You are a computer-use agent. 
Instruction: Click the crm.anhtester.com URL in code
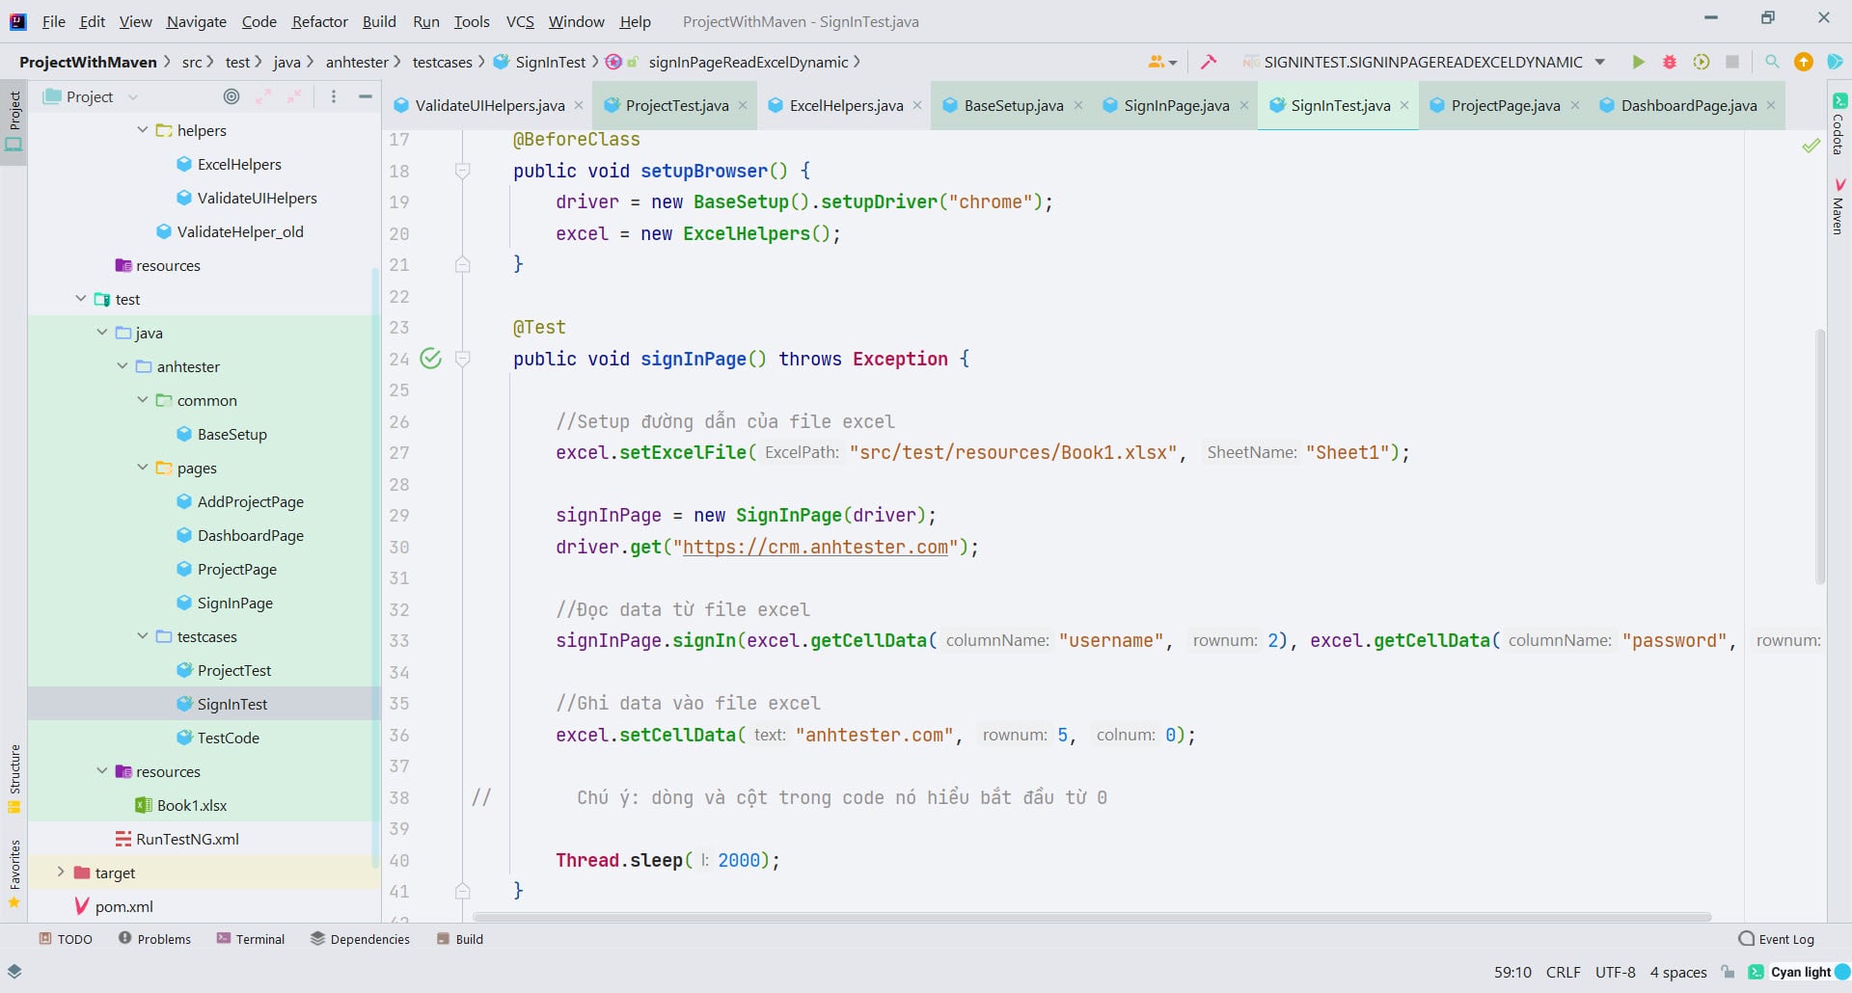click(815, 547)
